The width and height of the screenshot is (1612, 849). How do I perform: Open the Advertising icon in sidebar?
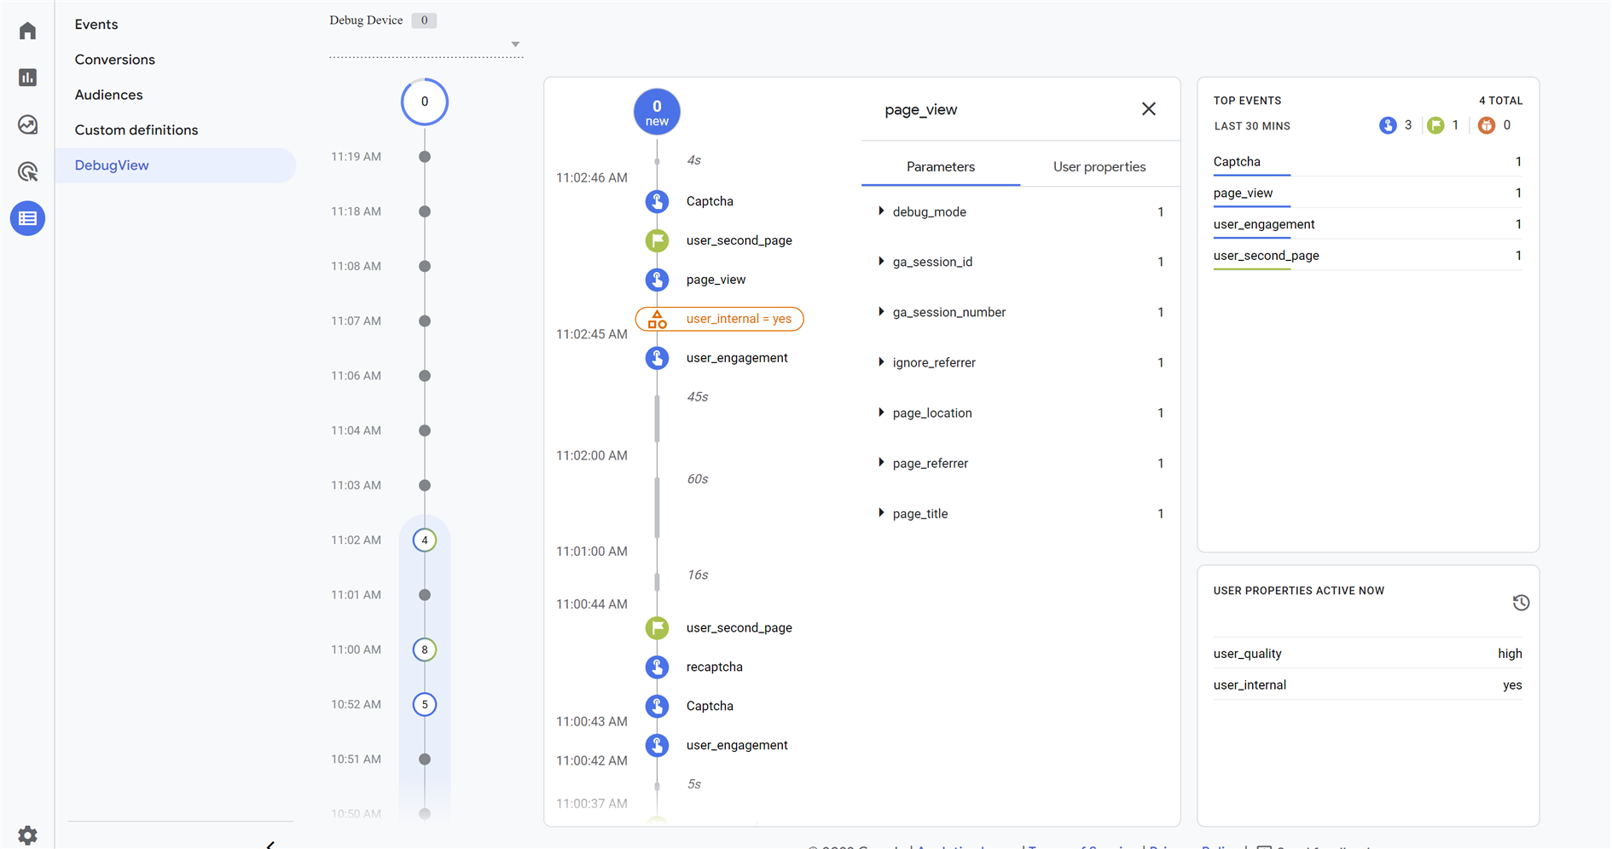click(x=27, y=171)
